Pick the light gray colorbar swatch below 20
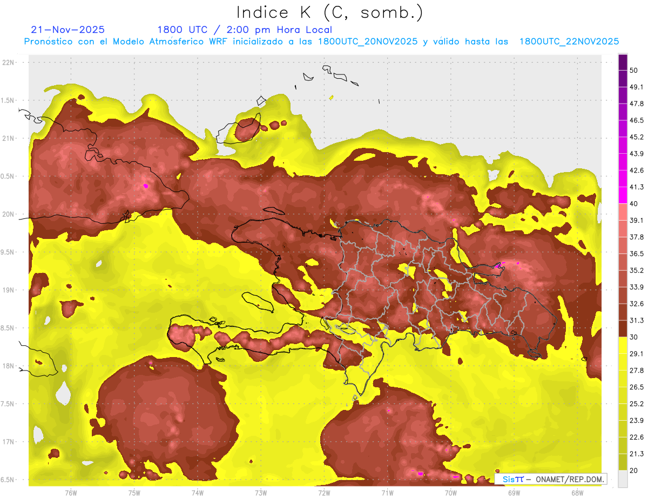Viewport: 648px width, 500px height. [623, 479]
